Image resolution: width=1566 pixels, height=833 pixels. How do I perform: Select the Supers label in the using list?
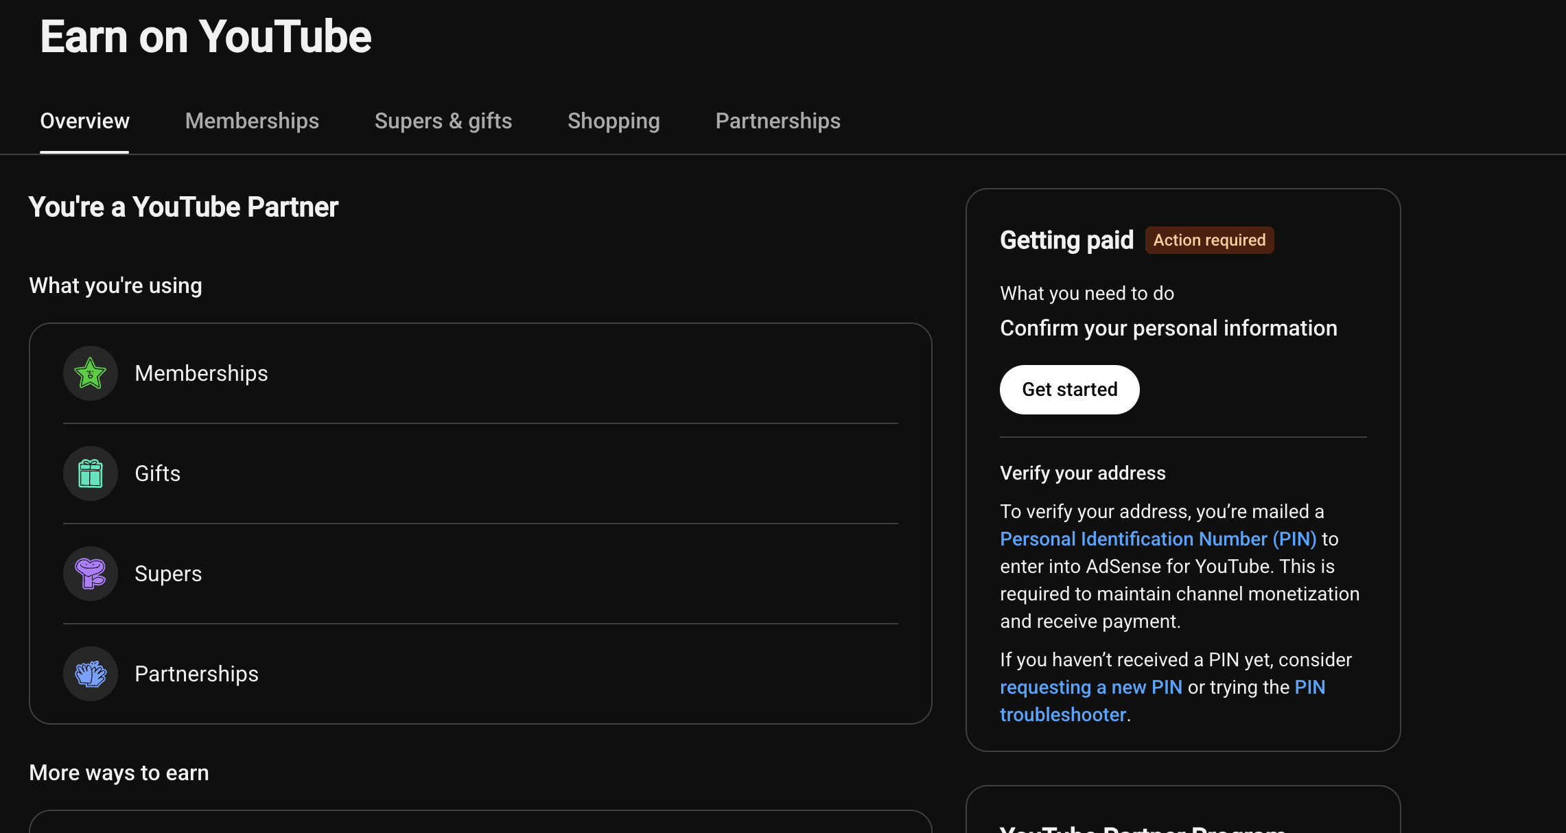(168, 574)
